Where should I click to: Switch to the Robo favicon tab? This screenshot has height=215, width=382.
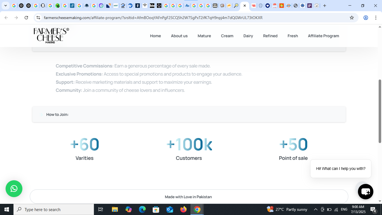152,6
